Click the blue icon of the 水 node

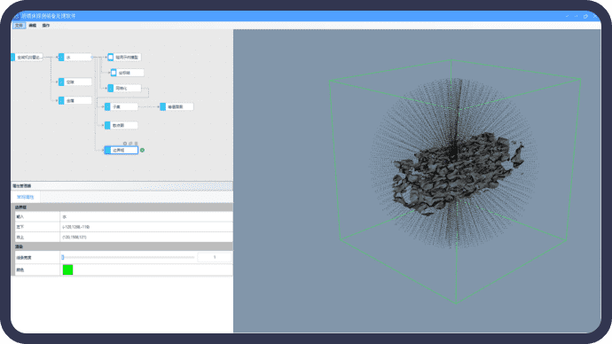tap(61, 58)
